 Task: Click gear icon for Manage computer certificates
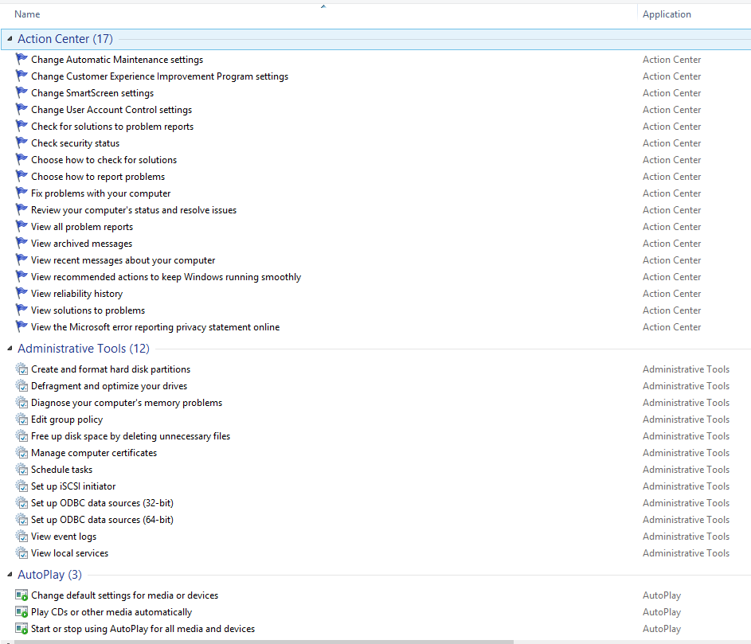pyautogui.click(x=22, y=453)
